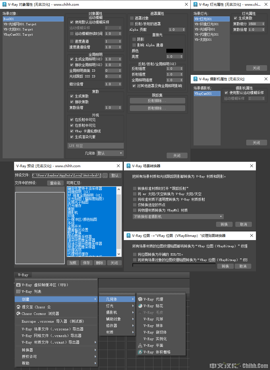The height and width of the screenshot is (370, 270).
Task: Select VR-太阳001 in the 场景灯光 list
Action: (203, 40)
